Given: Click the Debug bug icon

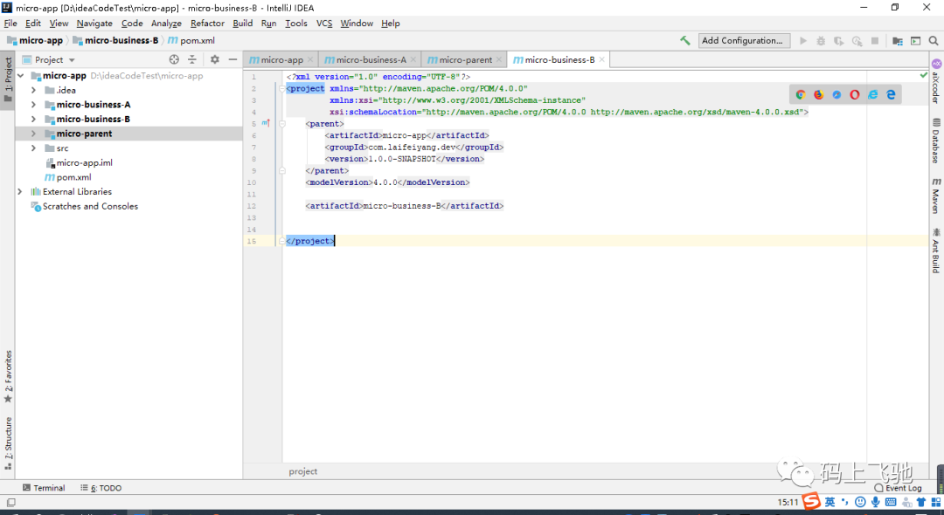Looking at the screenshot, I should [821, 41].
